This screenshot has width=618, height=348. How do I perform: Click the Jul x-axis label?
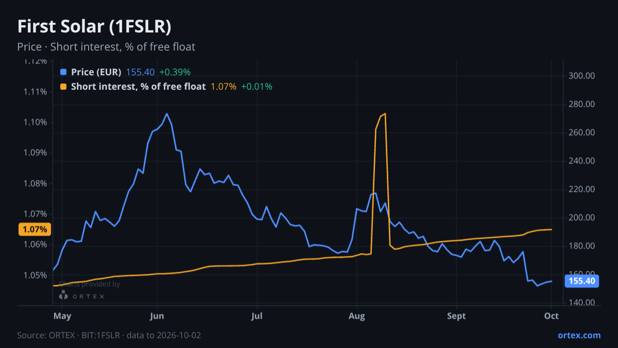[x=257, y=316]
